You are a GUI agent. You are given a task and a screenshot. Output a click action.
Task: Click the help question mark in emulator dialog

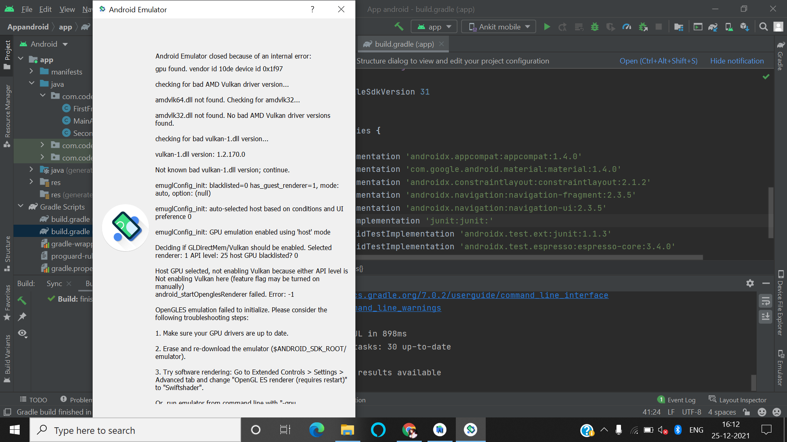[312, 9]
